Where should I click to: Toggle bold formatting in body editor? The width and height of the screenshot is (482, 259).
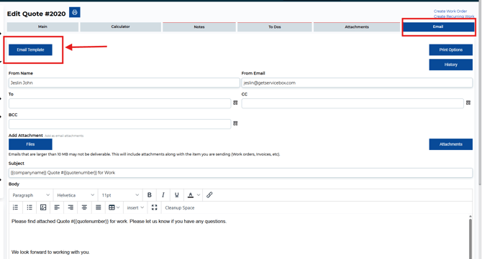150,195
